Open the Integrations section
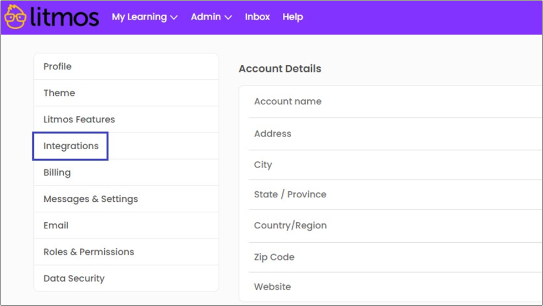The image size is (543, 306). pos(71,146)
